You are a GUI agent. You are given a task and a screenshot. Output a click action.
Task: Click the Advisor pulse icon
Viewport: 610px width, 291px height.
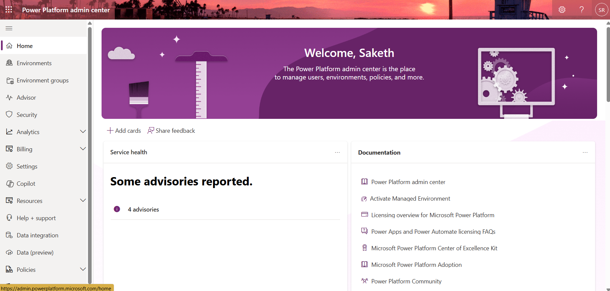(x=9, y=97)
